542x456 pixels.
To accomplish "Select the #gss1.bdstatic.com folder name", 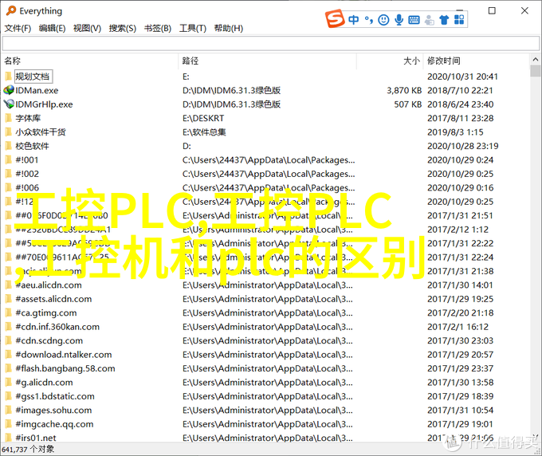I will [55, 396].
